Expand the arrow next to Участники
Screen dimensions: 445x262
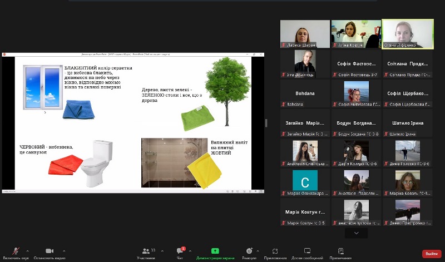[162, 251]
